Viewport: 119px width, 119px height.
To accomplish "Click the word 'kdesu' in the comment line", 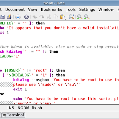I will tap(17, 47).
